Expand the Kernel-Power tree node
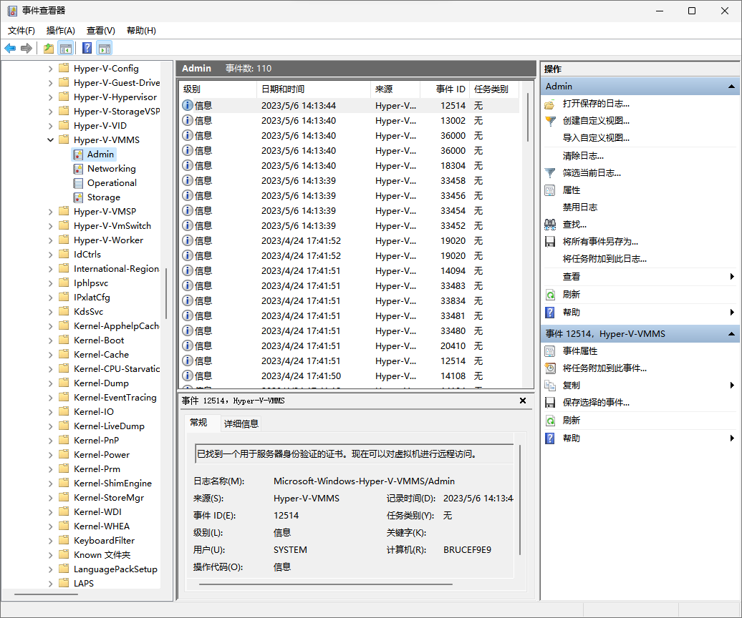742x618 pixels. [51, 454]
